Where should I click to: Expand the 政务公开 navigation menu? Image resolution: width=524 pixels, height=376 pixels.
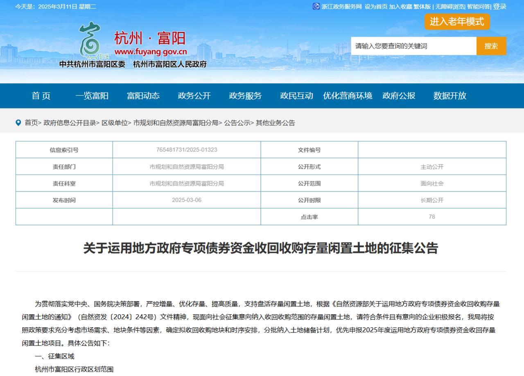point(194,96)
